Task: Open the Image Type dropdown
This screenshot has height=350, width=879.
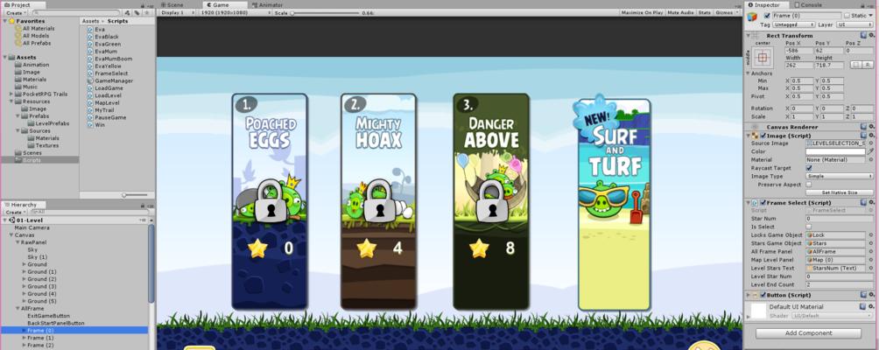Action: click(840, 176)
